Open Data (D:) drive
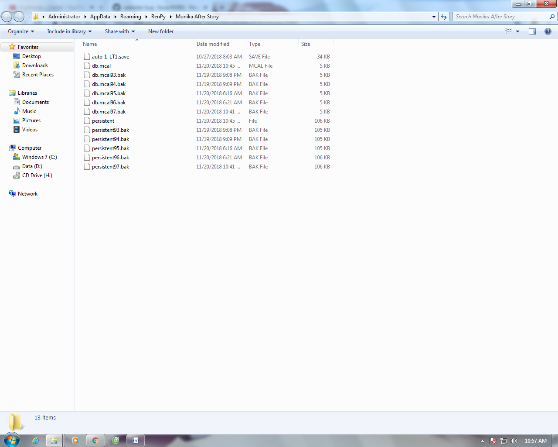558x447 pixels. click(32, 166)
